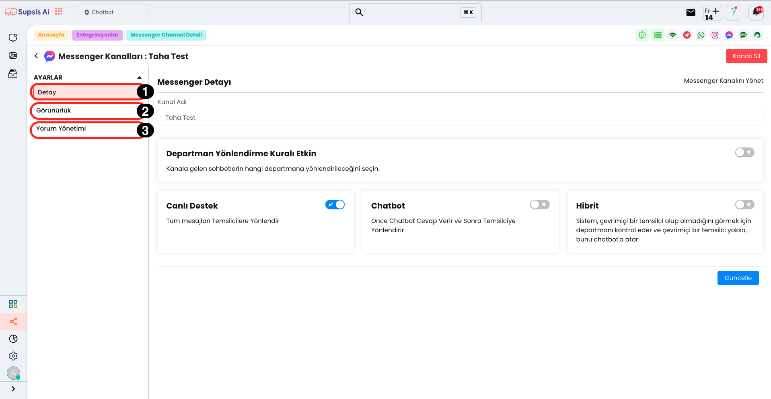
Task: Enable the Chatbot mode toggle
Action: [540, 205]
